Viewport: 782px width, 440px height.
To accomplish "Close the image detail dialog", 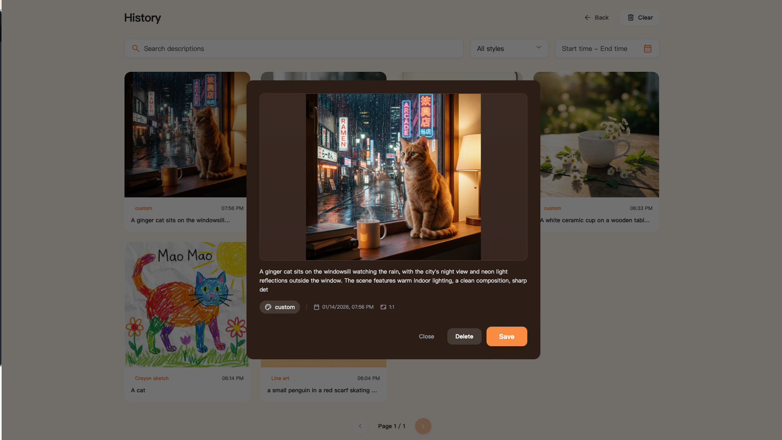I will (x=426, y=336).
